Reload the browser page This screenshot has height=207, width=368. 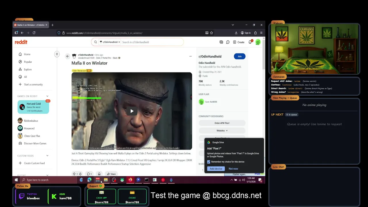coord(34,33)
